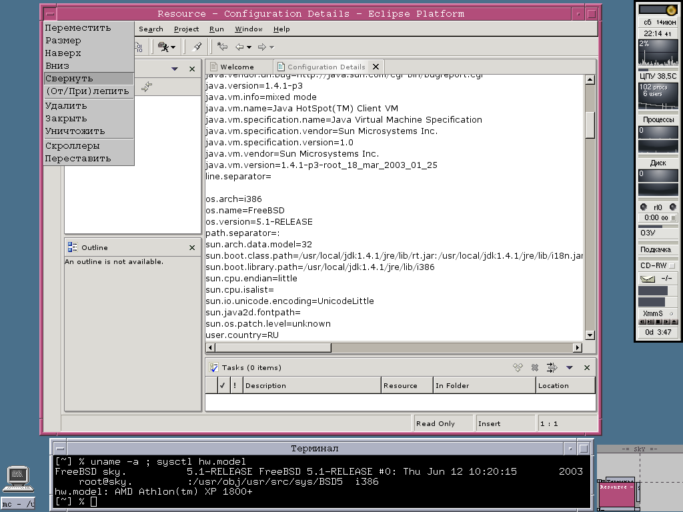Image resolution: width=683 pixels, height=512 pixels.
Task: Click the Read Only status bar field
Action: (443, 423)
